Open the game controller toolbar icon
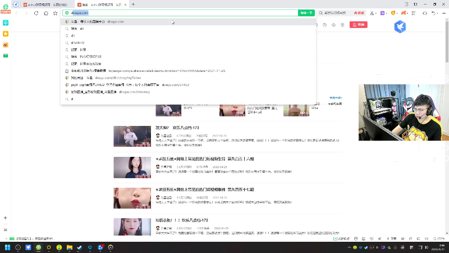This screenshot has width=449, height=253. pyautogui.click(x=403, y=13)
